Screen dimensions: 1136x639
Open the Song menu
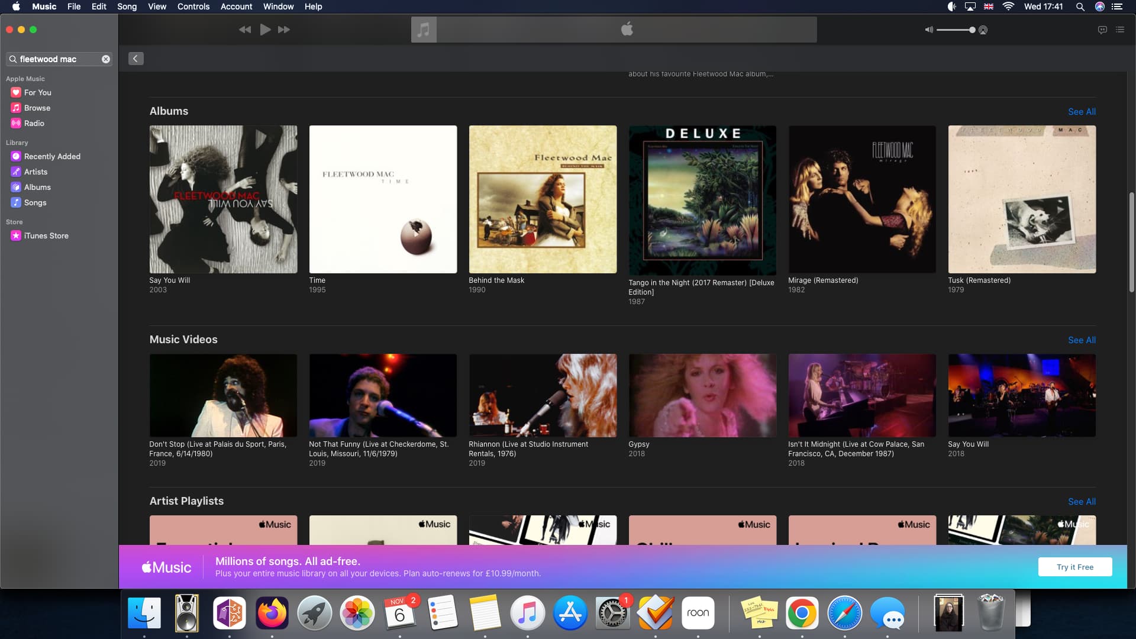point(127,7)
